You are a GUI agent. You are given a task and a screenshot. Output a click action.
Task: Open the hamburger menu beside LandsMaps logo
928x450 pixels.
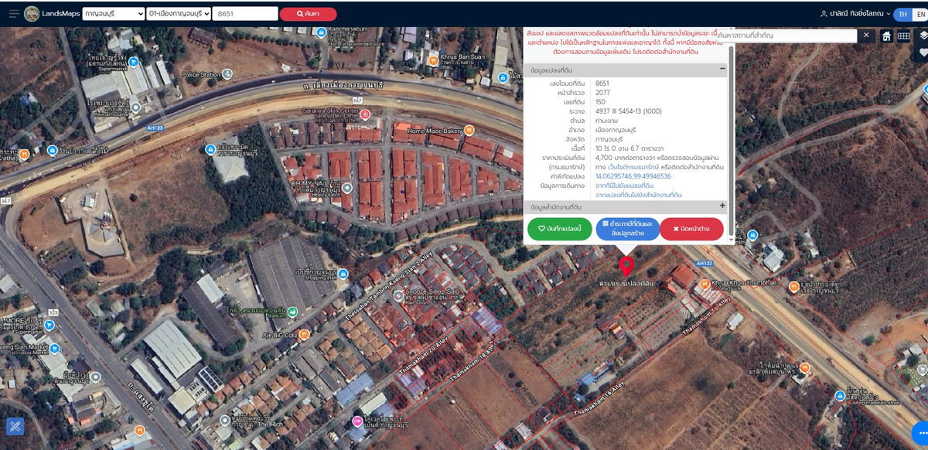tap(14, 14)
